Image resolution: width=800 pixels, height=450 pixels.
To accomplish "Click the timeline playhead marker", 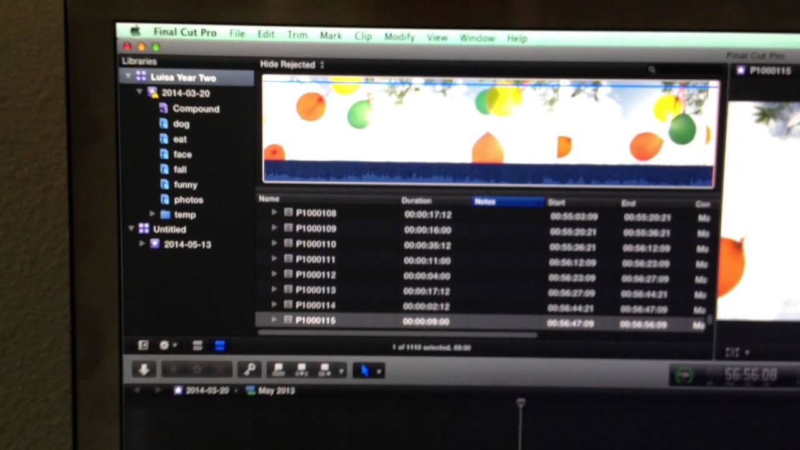I will (x=520, y=404).
